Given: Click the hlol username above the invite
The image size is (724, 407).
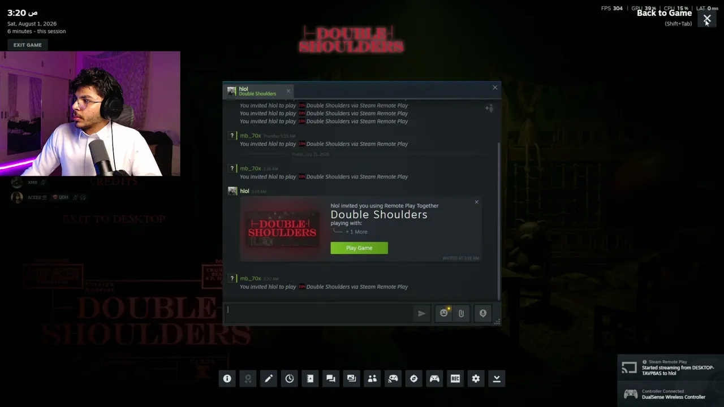Looking at the screenshot, I should coord(244,191).
